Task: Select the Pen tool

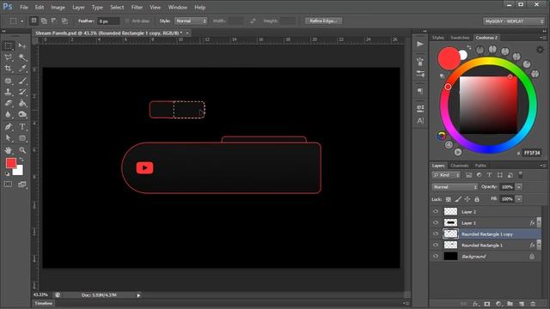Action: [8, 127]
